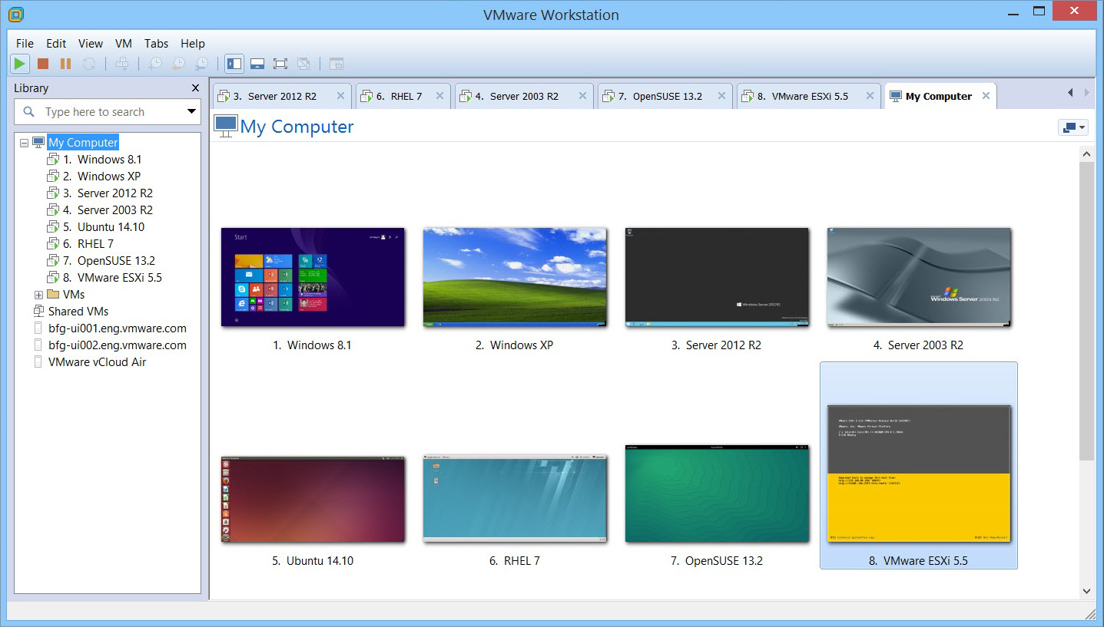Take a snapshot of the VM

pos(155,64)
